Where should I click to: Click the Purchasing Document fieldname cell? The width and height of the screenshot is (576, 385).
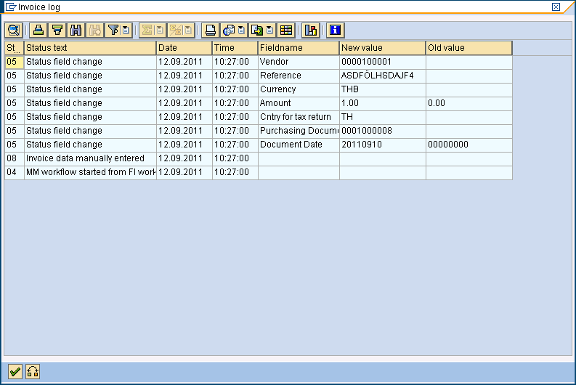coord(299,131)
